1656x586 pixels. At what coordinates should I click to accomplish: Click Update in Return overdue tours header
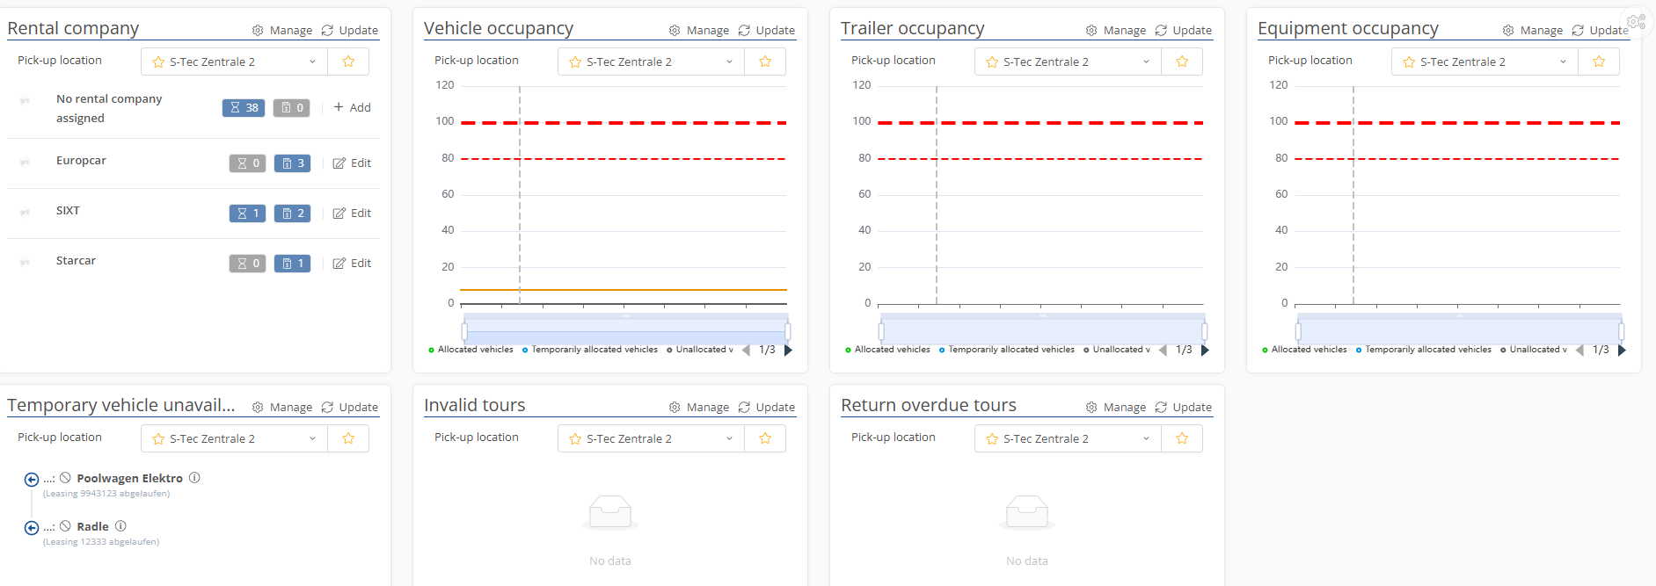click(1183, 407)
